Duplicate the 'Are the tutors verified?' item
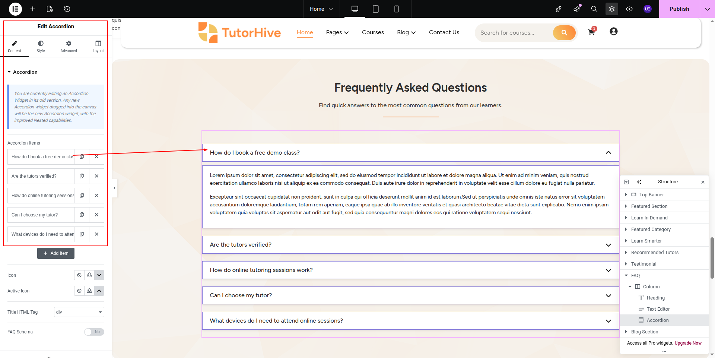Image resolution: width=715 pixels, height=358 pixels. coord(82,176)
